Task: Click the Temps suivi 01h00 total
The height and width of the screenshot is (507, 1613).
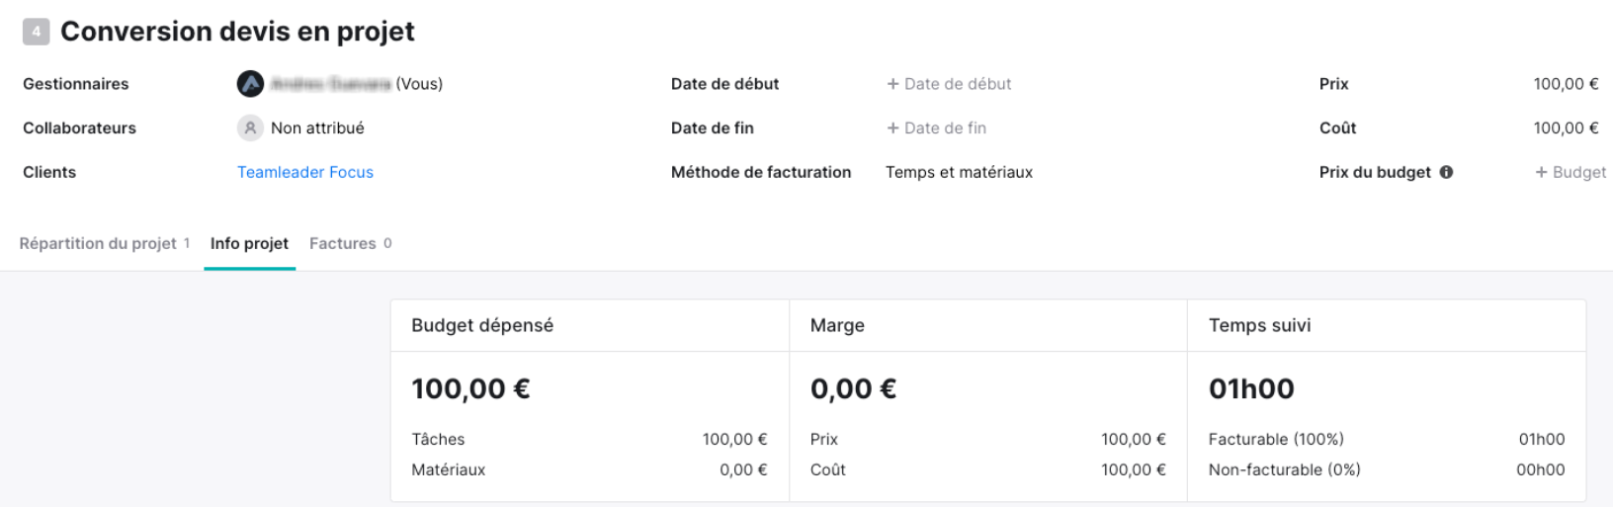Action: 1251,388
